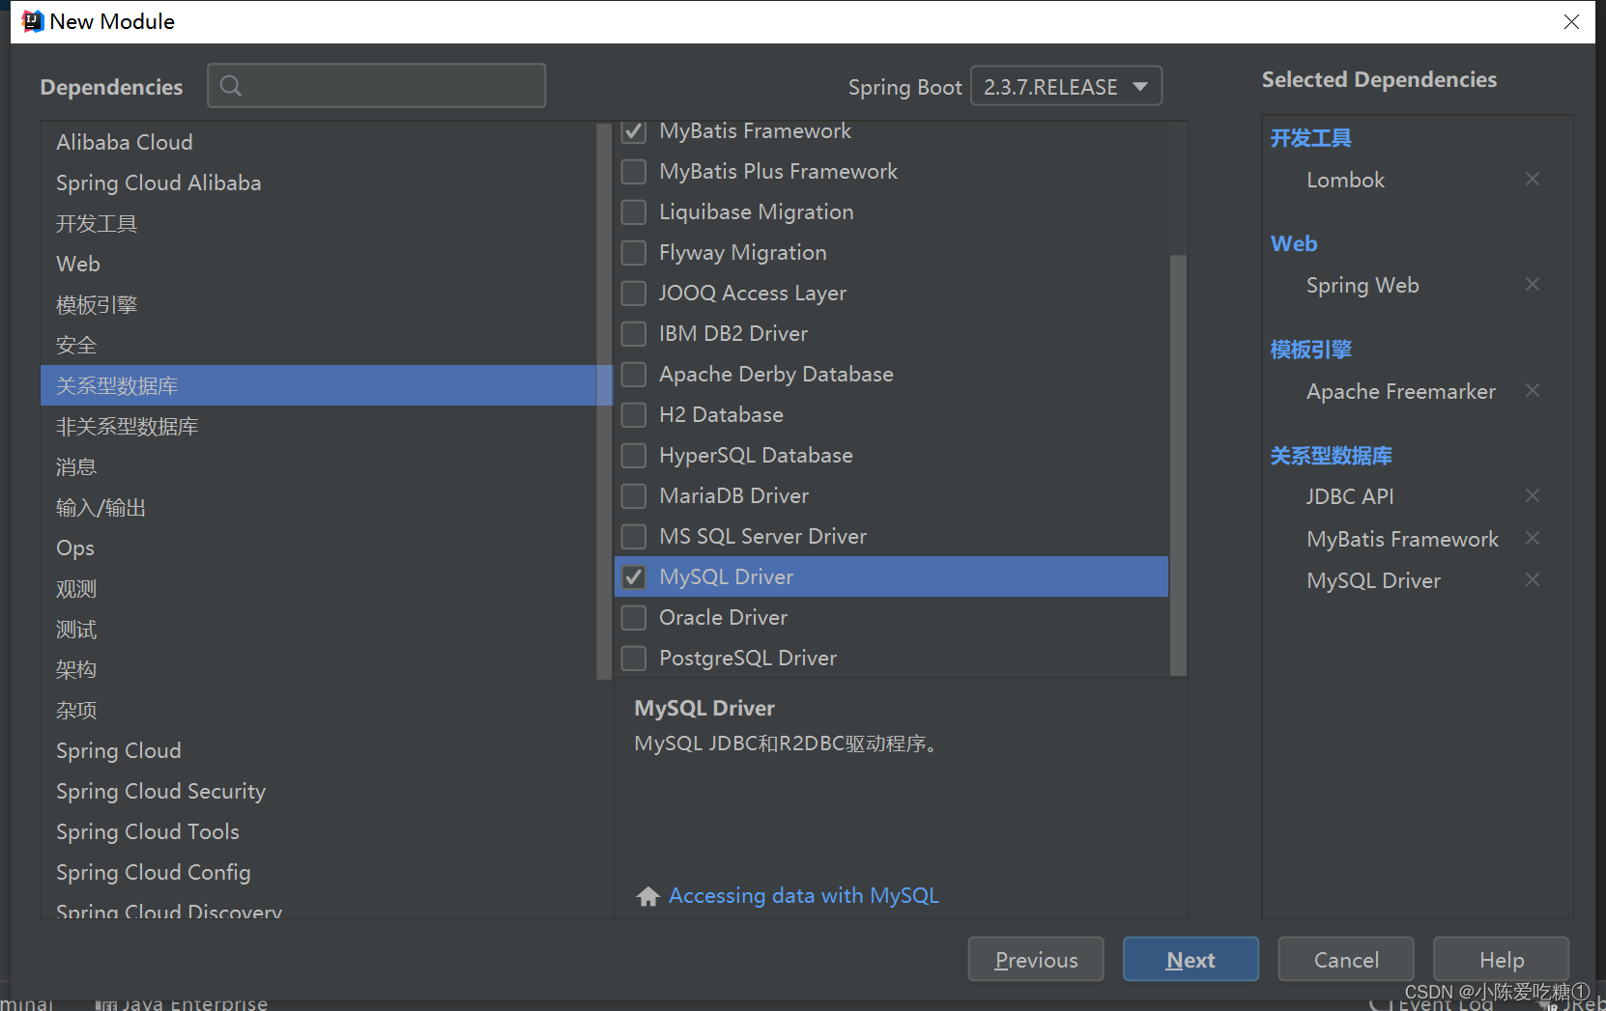Cancel the New Module dialog
Viewport: 1606px width, 1011px height.
[x=1346, y=959]
